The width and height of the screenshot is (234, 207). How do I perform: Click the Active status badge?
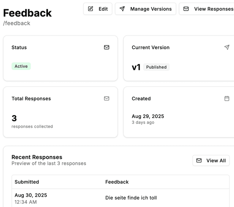coord(21,66)
